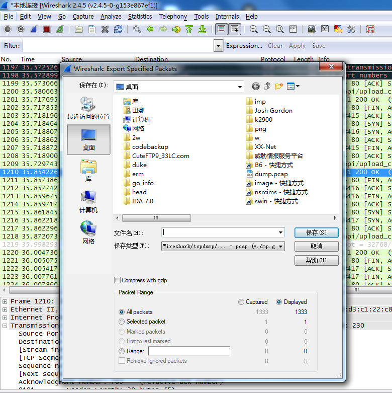Click the Expression... filter button
The width and height of the screenshot is (392, 393).
coord(244,46)
